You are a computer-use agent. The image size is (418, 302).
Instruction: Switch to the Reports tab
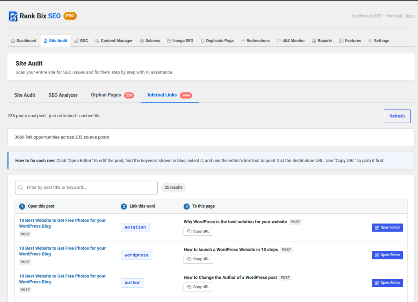coord(322,41)
